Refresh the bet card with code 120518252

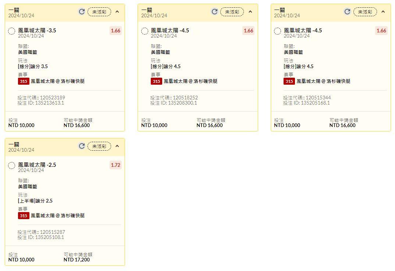pos(214,11)
